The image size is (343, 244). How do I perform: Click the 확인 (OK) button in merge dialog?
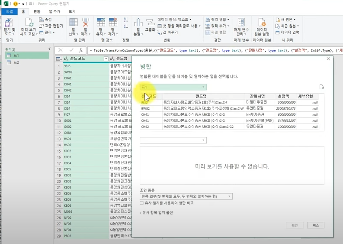pos(295,225)
